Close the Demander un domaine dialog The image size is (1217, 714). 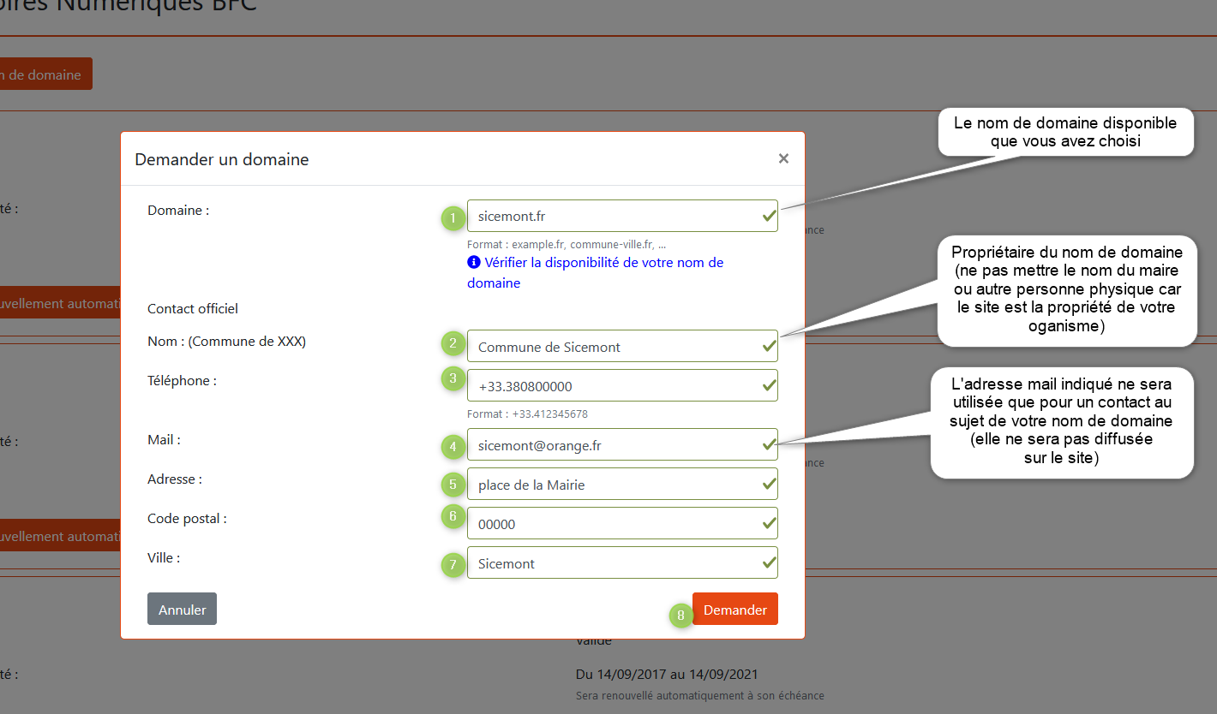coord(783,158)
